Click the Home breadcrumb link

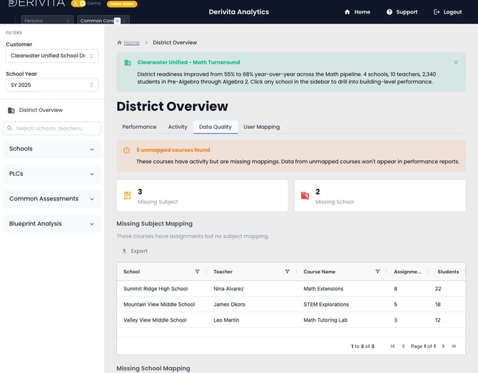pos(132,42)
